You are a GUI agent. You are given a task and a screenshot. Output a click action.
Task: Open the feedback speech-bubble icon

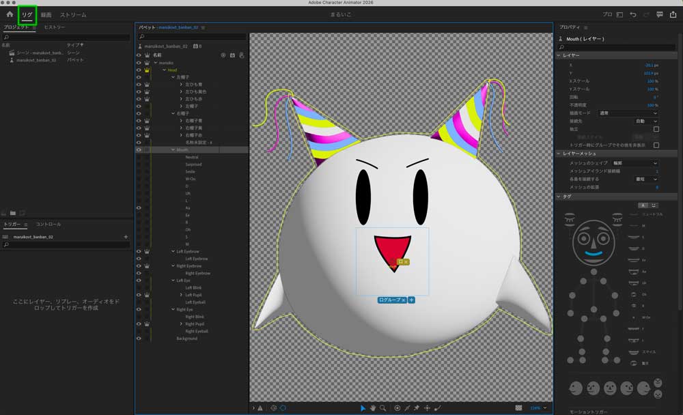pos(660,14)
